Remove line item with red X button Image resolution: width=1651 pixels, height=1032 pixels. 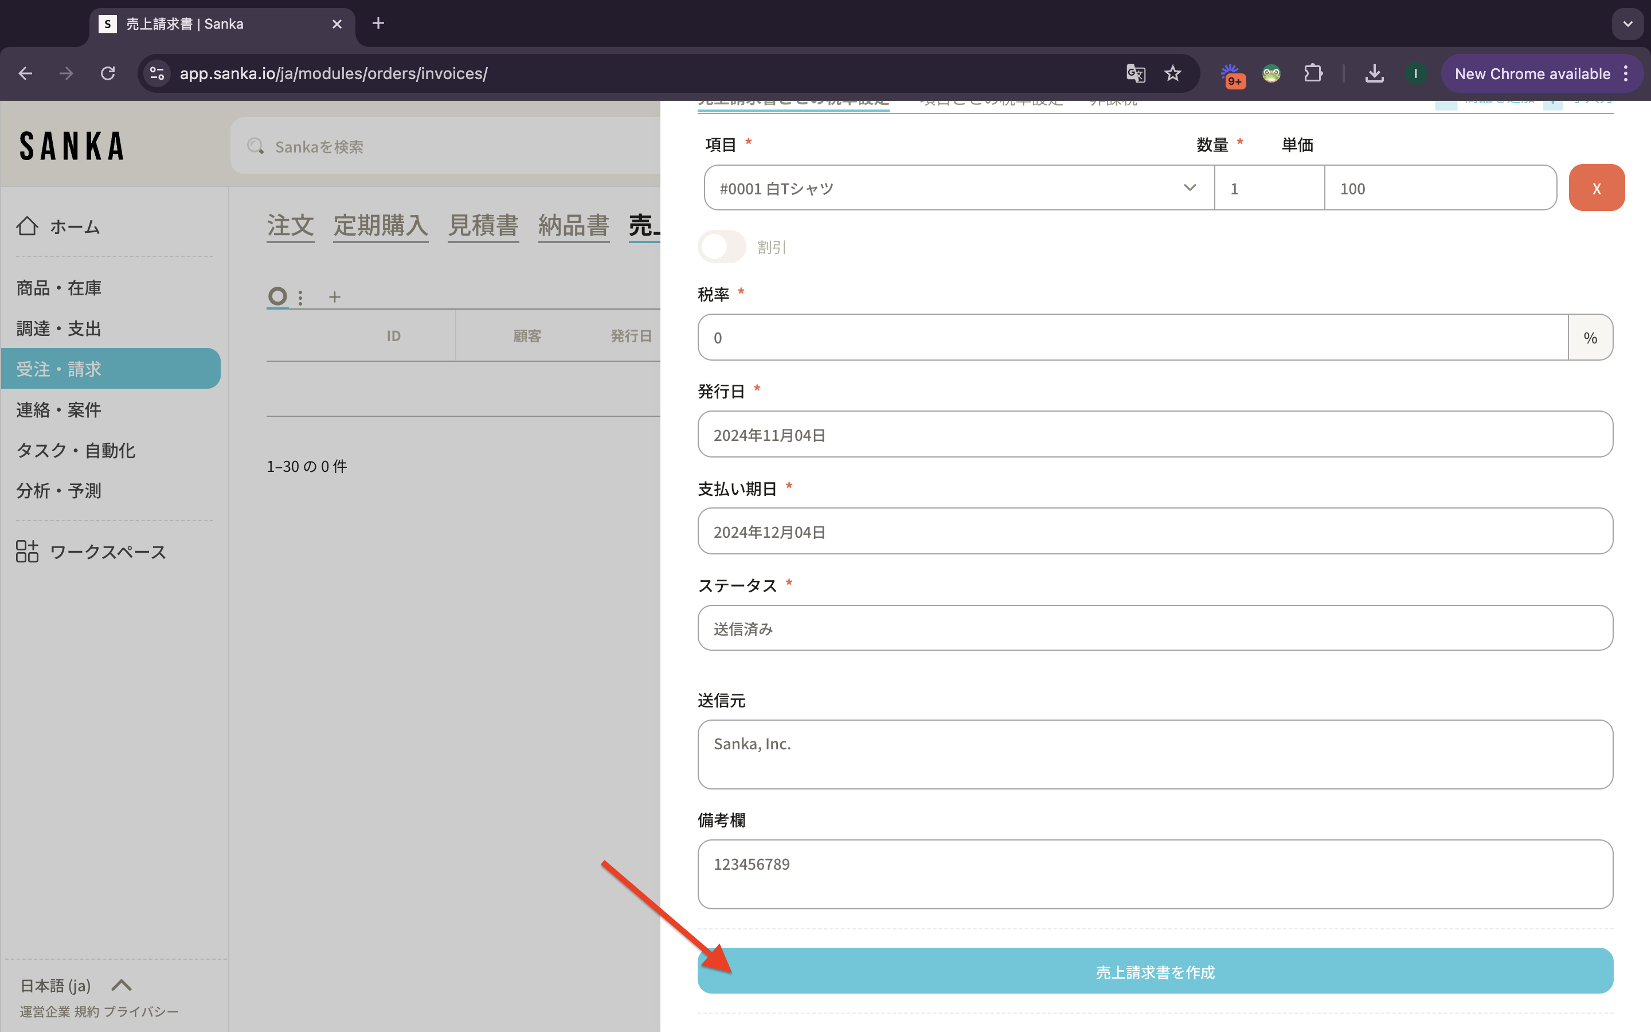click(x=1596, y=189)
